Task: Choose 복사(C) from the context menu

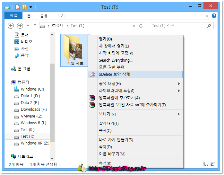Action: [x=135, y=131]
